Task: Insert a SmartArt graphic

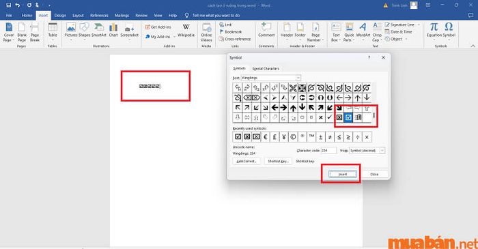Action: pyautogui.click(x=99, y=31)
